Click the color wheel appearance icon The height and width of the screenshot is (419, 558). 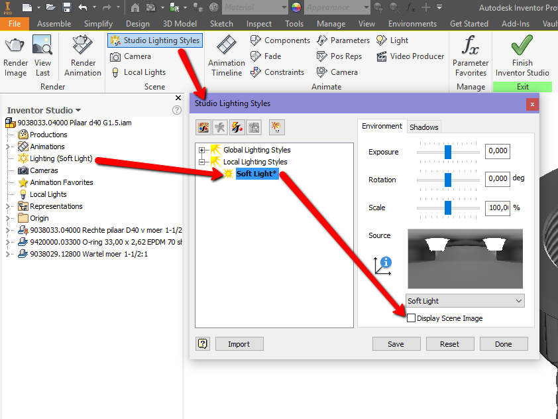[x=296, y=7]
